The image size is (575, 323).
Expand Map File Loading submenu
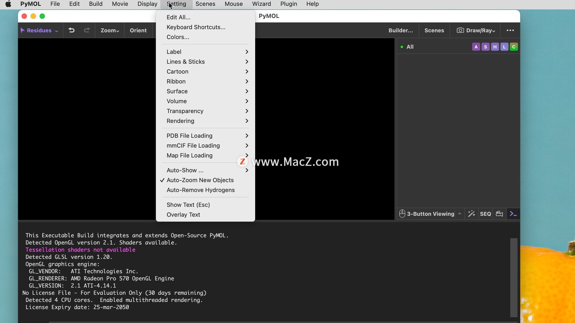pyautogui.click(x=205, y=156)
